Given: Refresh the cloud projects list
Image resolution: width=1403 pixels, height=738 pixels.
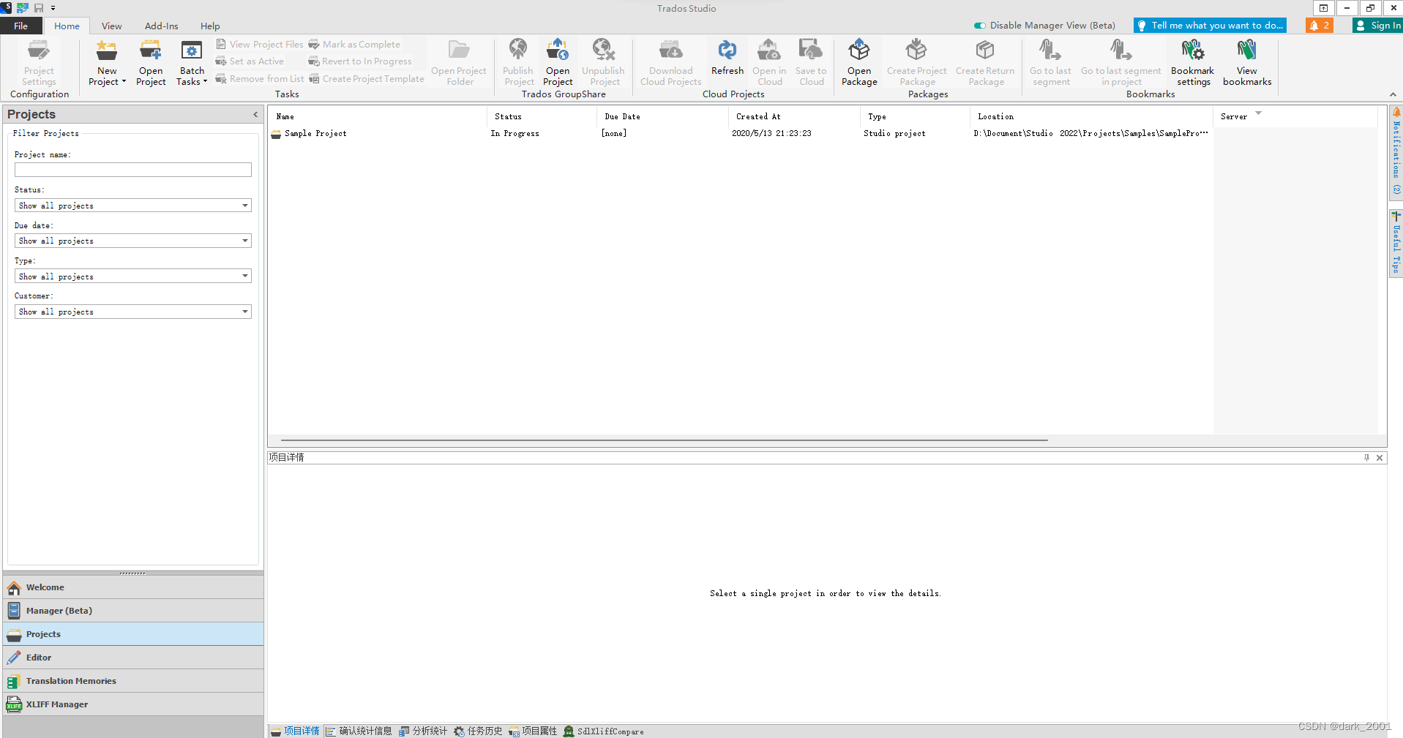Looking at the screenshot, I should pos(727,58).
